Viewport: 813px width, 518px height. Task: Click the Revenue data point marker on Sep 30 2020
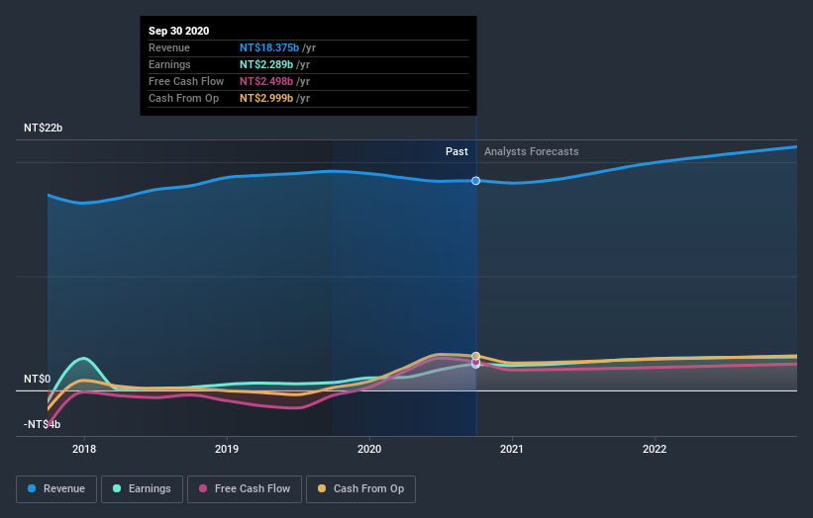(476, 181)
